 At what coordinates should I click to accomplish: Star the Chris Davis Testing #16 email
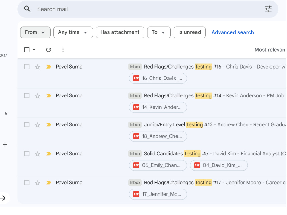click(38, 67)
